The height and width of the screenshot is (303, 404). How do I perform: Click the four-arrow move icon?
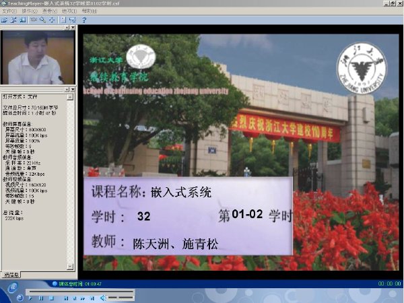pyautogui.click(x=52, y=20)
